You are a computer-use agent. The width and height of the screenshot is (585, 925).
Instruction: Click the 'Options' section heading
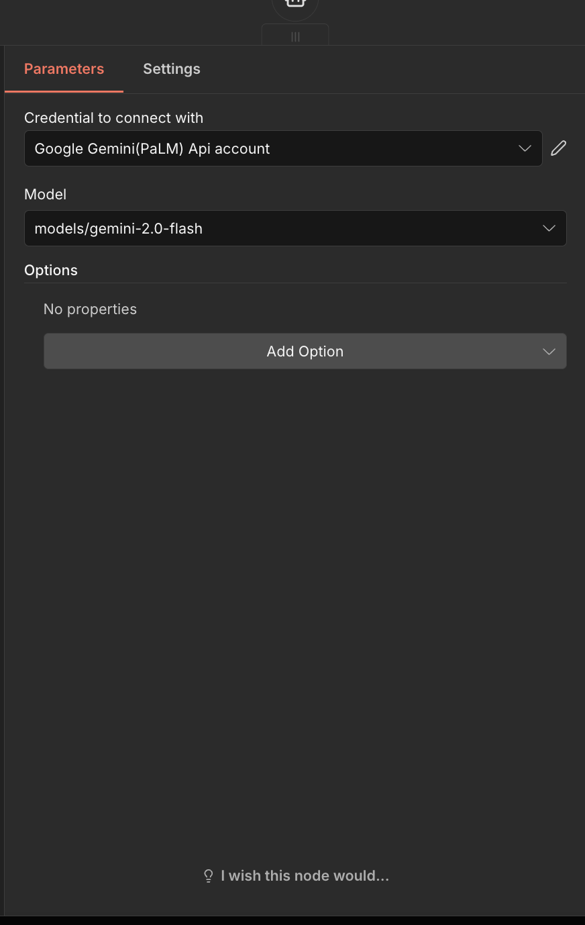[x=51, y=271]
